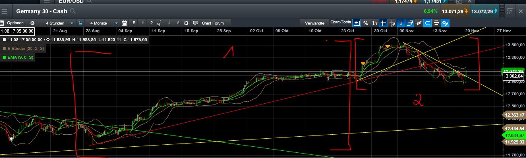Select the S chart layout button
The width and height of the screenshot is (526, 158).
pos(134,23)
